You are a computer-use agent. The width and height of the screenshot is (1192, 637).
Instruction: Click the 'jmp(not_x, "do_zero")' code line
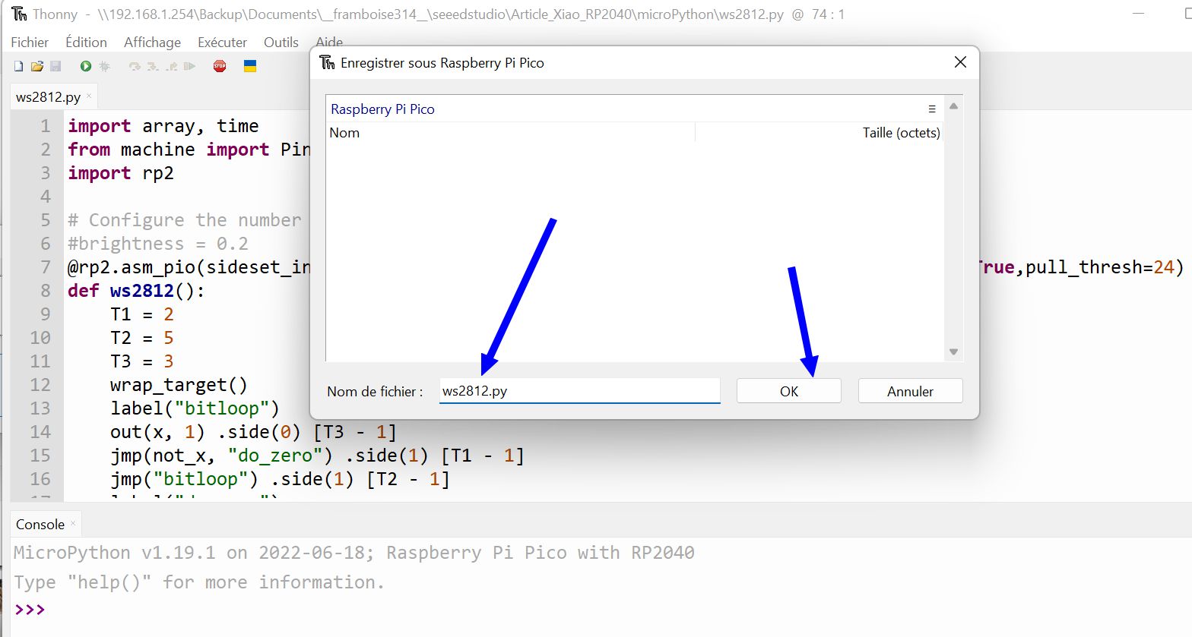point(318,456)
